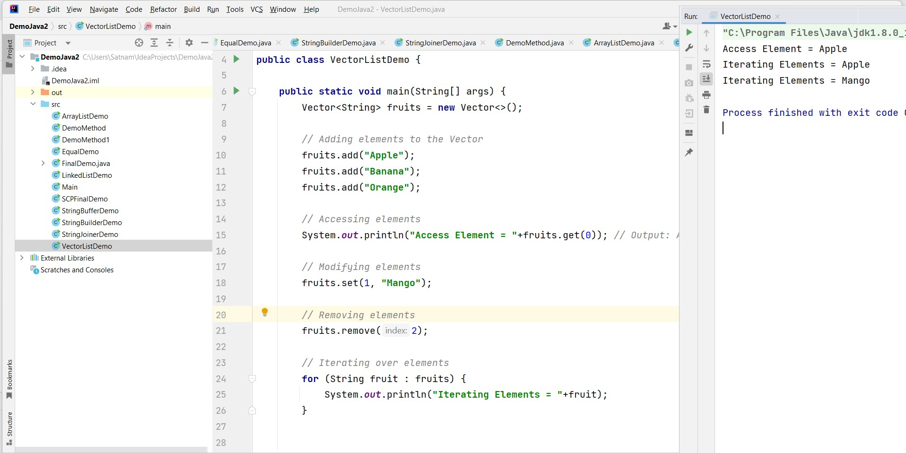Open the Refactor menu
Image resolution: width=906 pixels, height=453 pixels.
(x=164, y=9)
